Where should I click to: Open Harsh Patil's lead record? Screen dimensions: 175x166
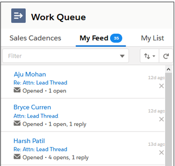point(29,141)
